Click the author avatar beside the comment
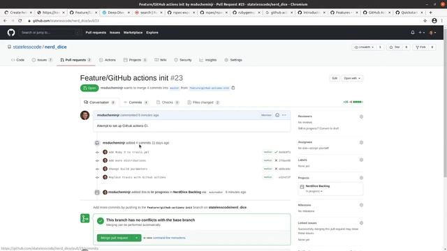Image resolution: width=447 pixels, height=251 pixels. click(x=85, y=115)
